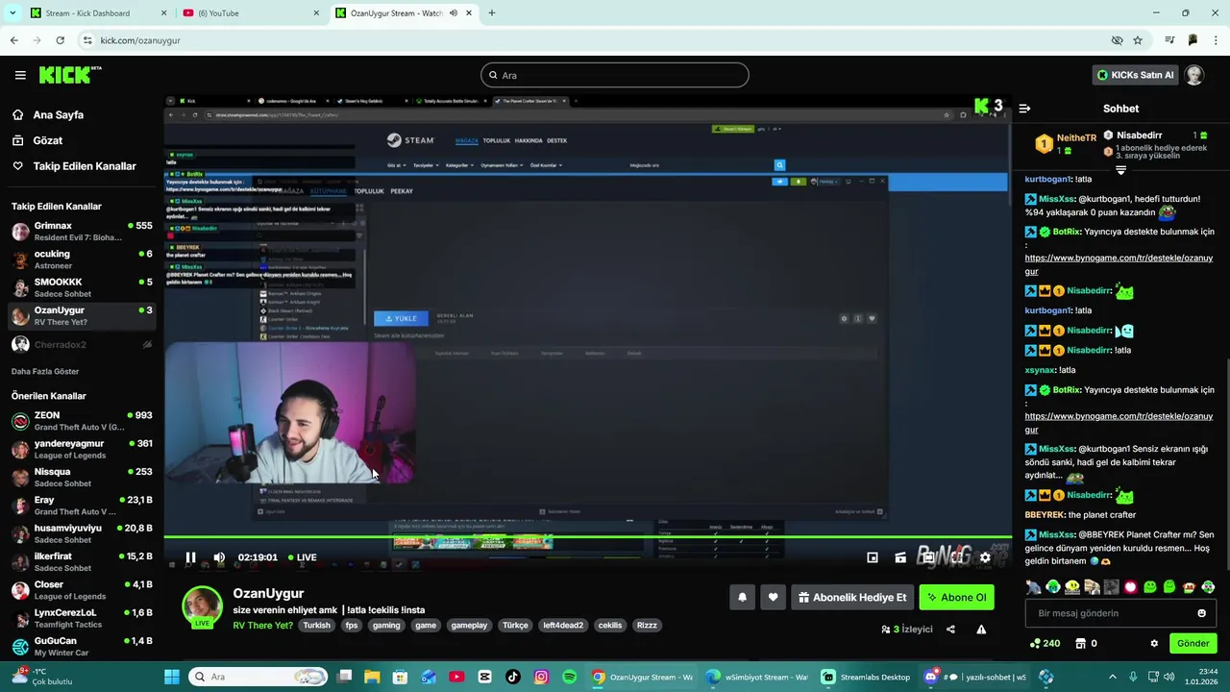The image size is (1230, 692).
Task: Toggle mini player mode icon
Action: [x=873, y=557]
